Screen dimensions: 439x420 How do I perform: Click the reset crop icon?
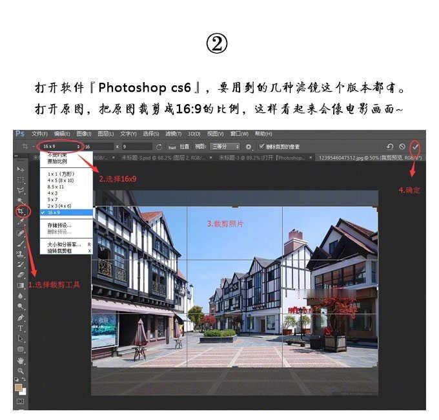(390, 146)
